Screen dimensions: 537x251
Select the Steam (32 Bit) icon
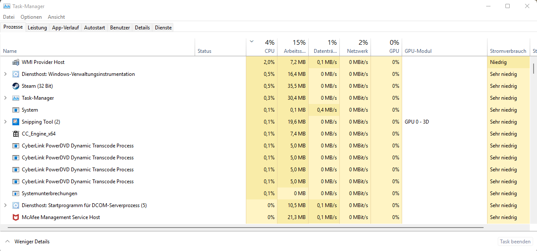[x=16, y=86]
